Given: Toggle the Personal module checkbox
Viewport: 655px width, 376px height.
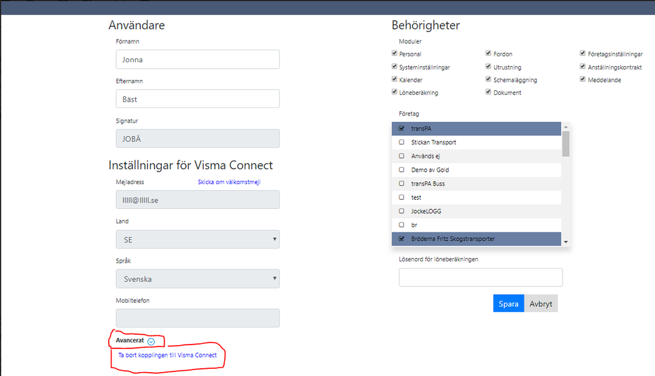Looking at the screenshot, I should (x=395, y=54).
